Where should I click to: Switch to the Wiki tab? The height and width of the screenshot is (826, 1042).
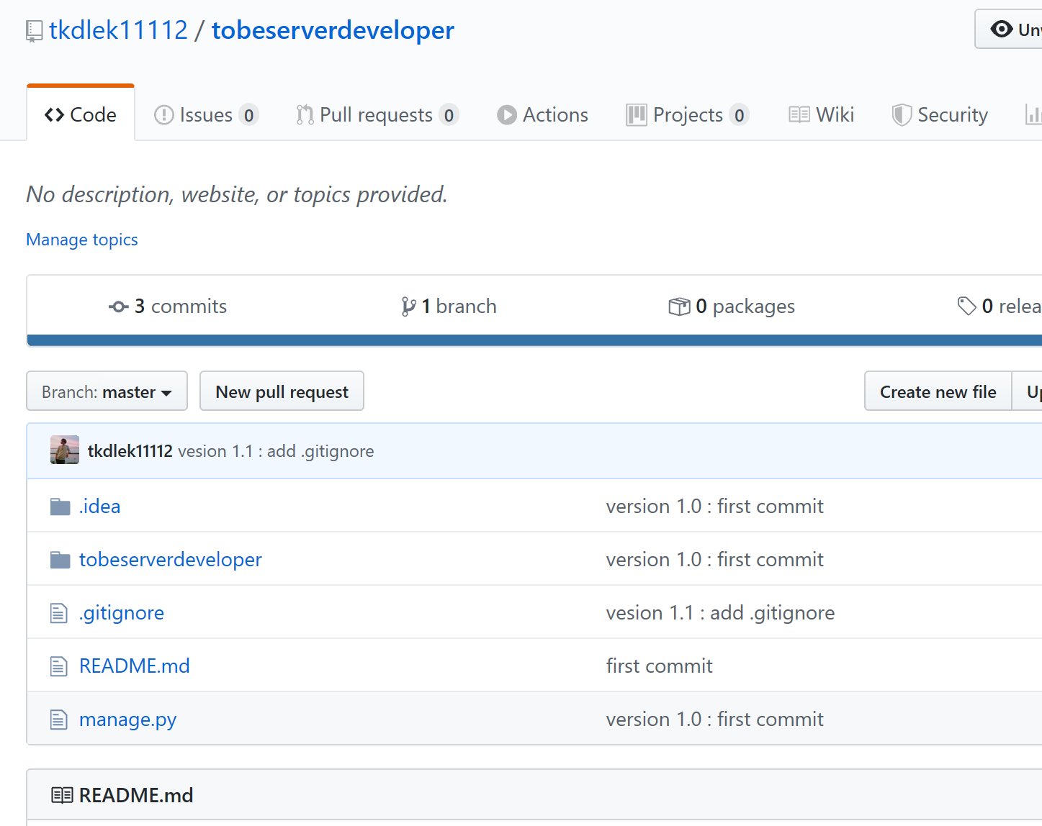click(x=821, y=115)
